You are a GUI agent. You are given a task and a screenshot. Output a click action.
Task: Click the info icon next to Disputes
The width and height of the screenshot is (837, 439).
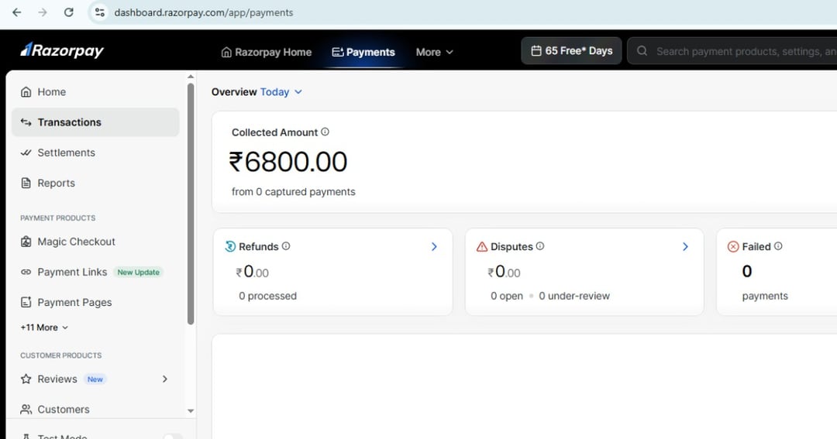pos(540,246)
